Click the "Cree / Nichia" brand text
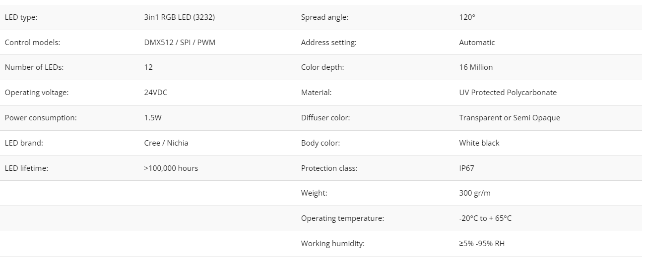 coord(166,143)
